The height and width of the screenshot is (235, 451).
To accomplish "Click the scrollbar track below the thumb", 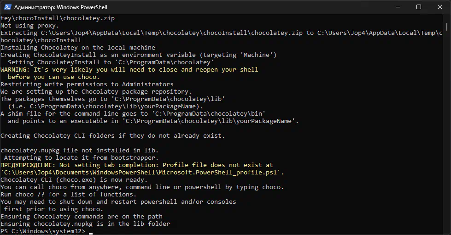I will 447,132.
